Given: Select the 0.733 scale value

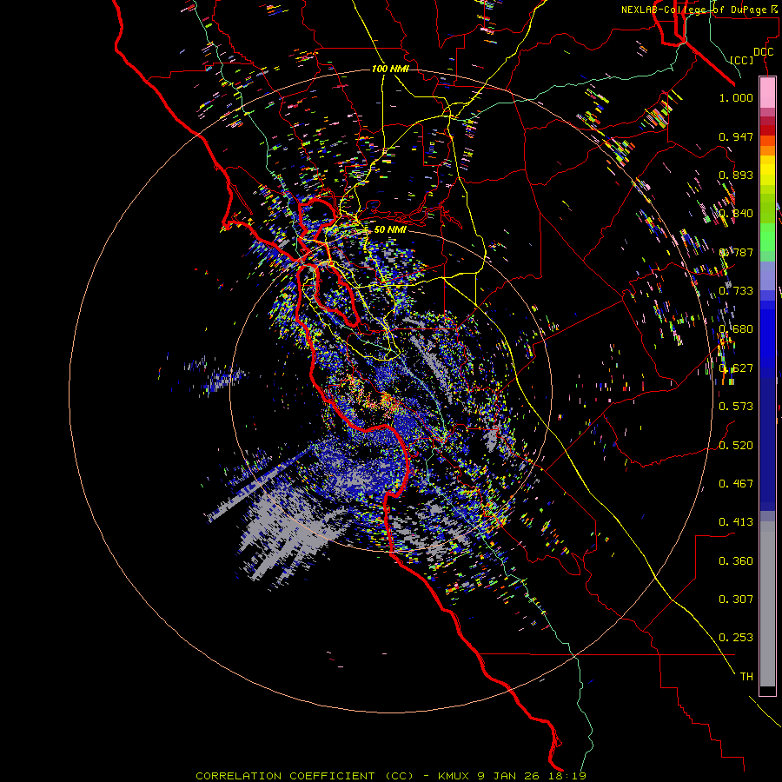Looking at the screenshot, I should point(736,291).
